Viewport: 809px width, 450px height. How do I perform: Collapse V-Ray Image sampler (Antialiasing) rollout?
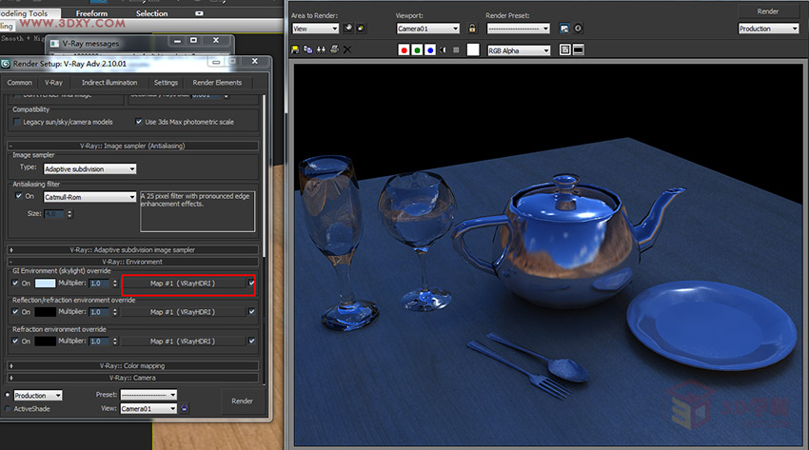132,146
